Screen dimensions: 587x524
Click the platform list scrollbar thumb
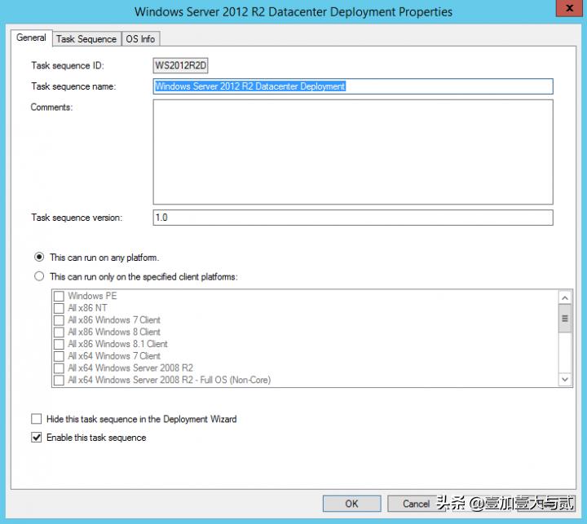click(x=565, y=319)
